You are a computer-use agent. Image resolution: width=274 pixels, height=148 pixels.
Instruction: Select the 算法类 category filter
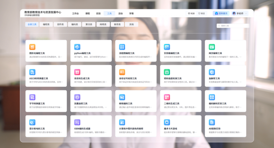tap(89, 25)
